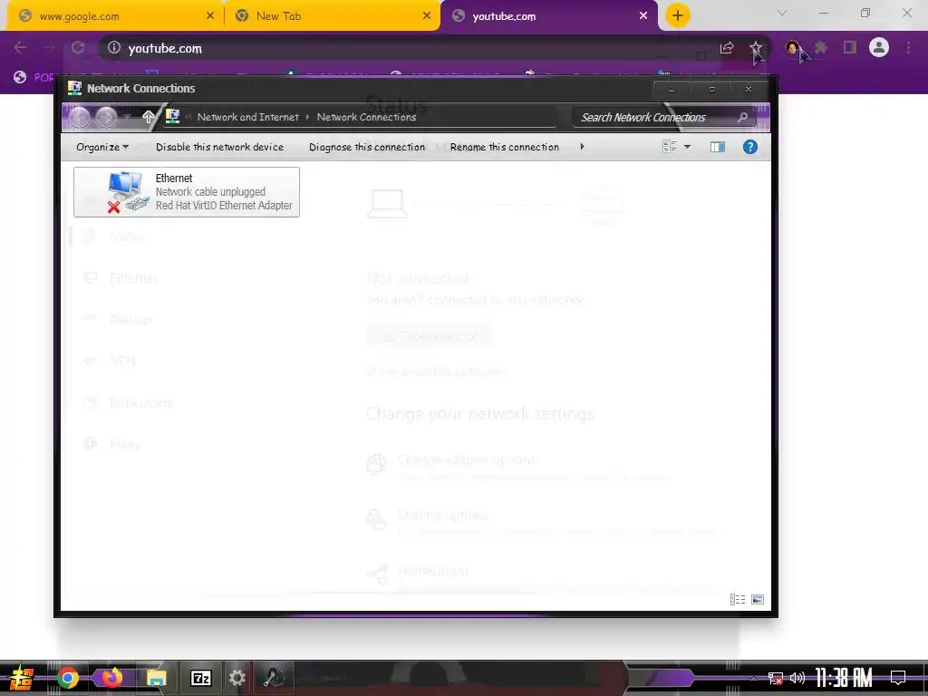This screenshot has width=928, height=696.
Task: Close the youtube.com tab
Action: tap(643, 16)
